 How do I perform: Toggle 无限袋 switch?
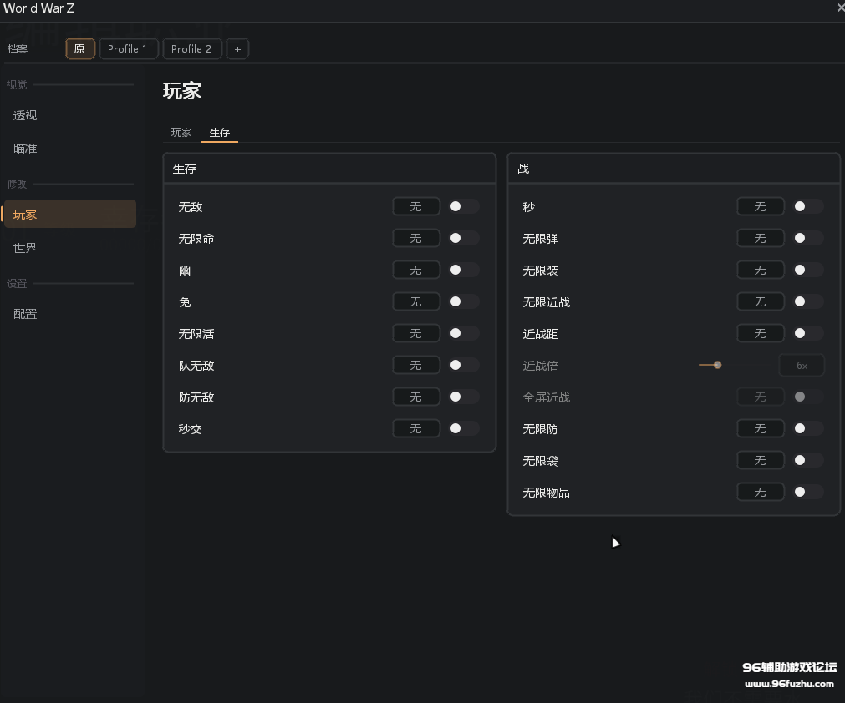point(808,460)
